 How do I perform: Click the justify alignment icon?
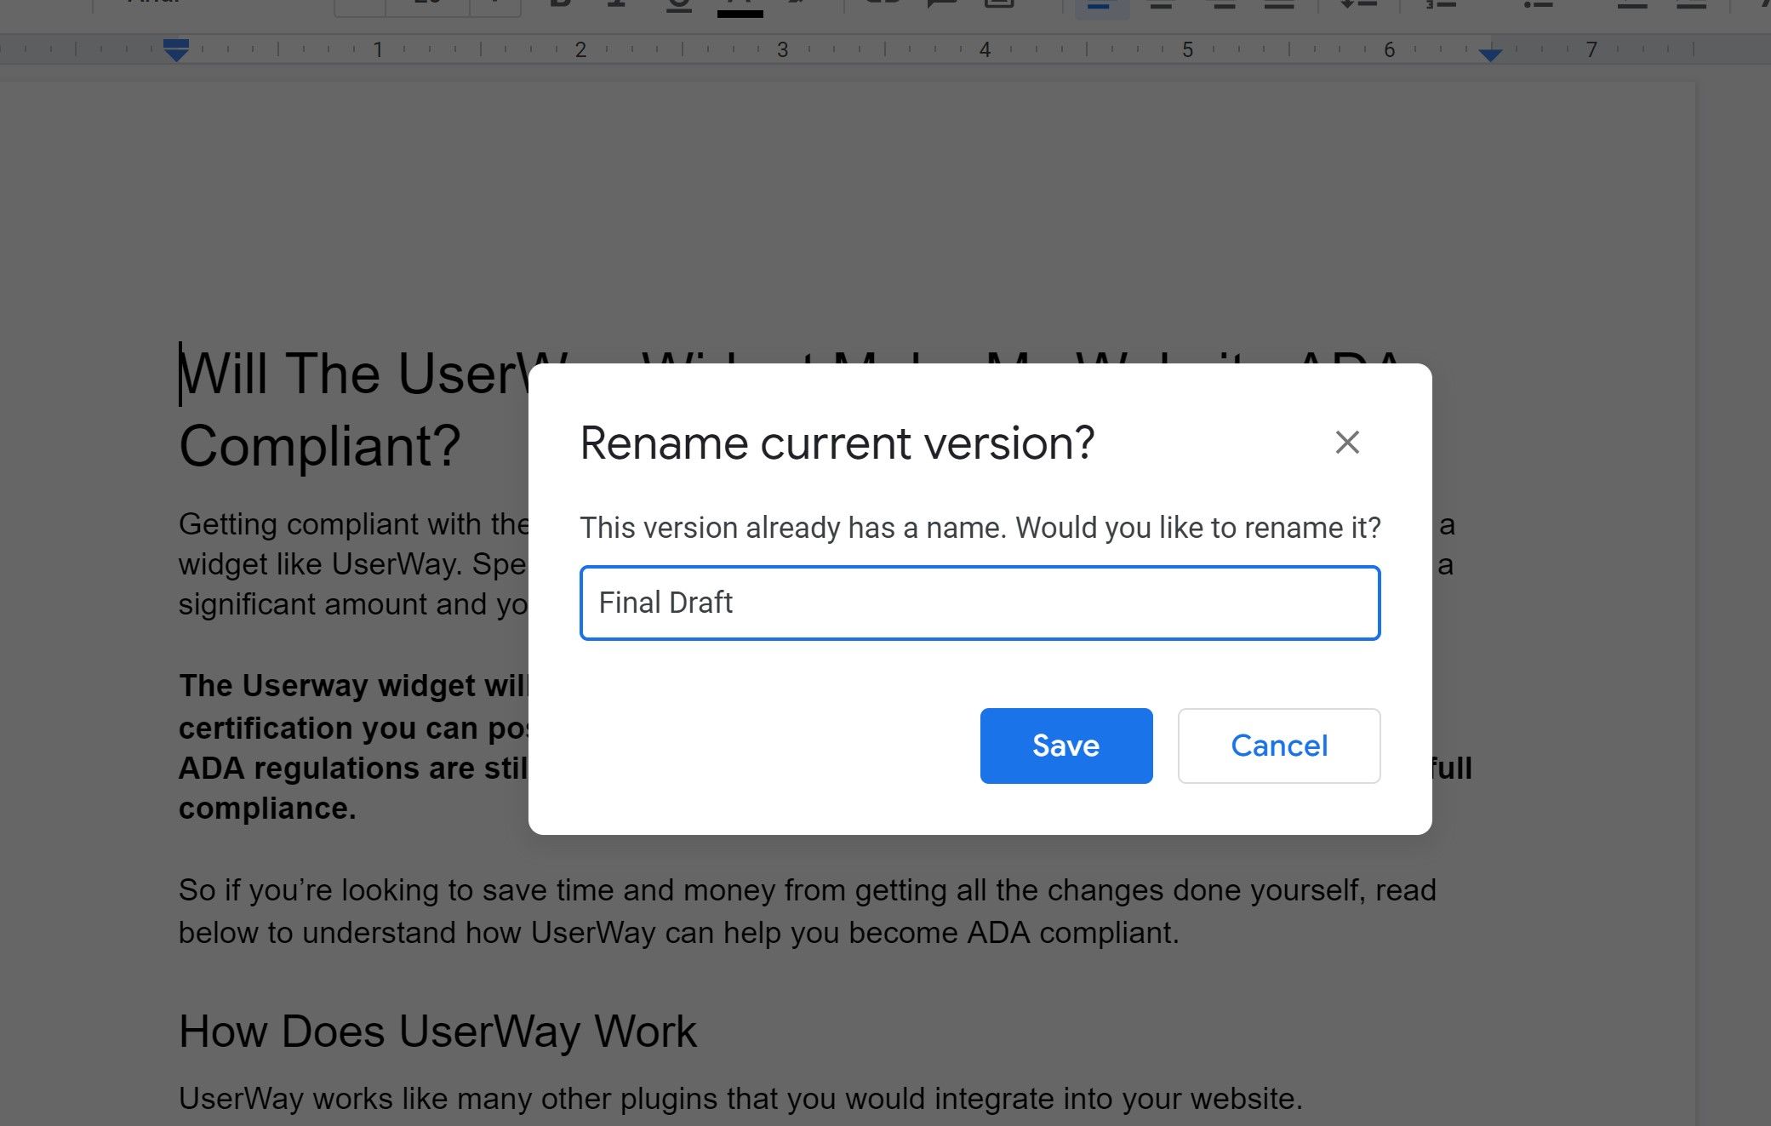tap(1279, 7)
